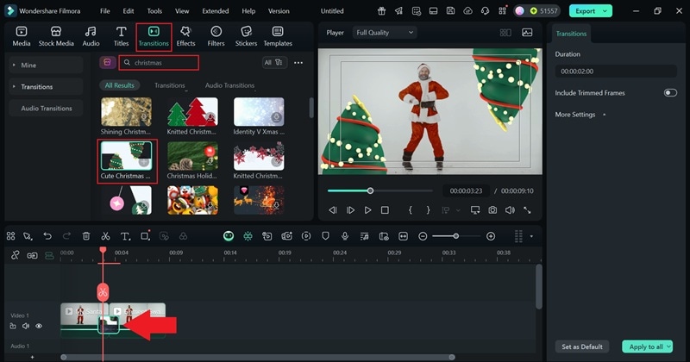690x362 pixels.
Task: Open the three-dot more options menu
Action: pos(298,63)
